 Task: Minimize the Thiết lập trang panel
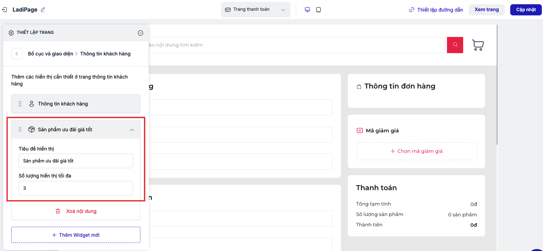point(140,33)
